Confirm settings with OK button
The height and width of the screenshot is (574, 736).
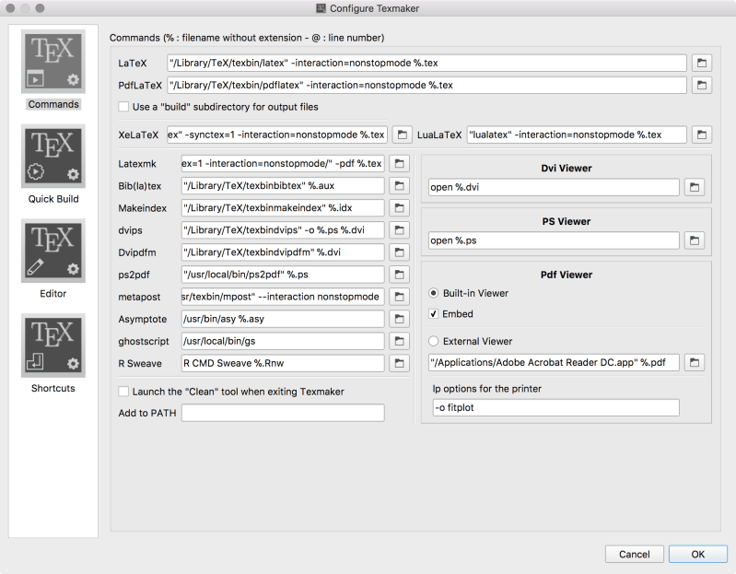(698, 555)
